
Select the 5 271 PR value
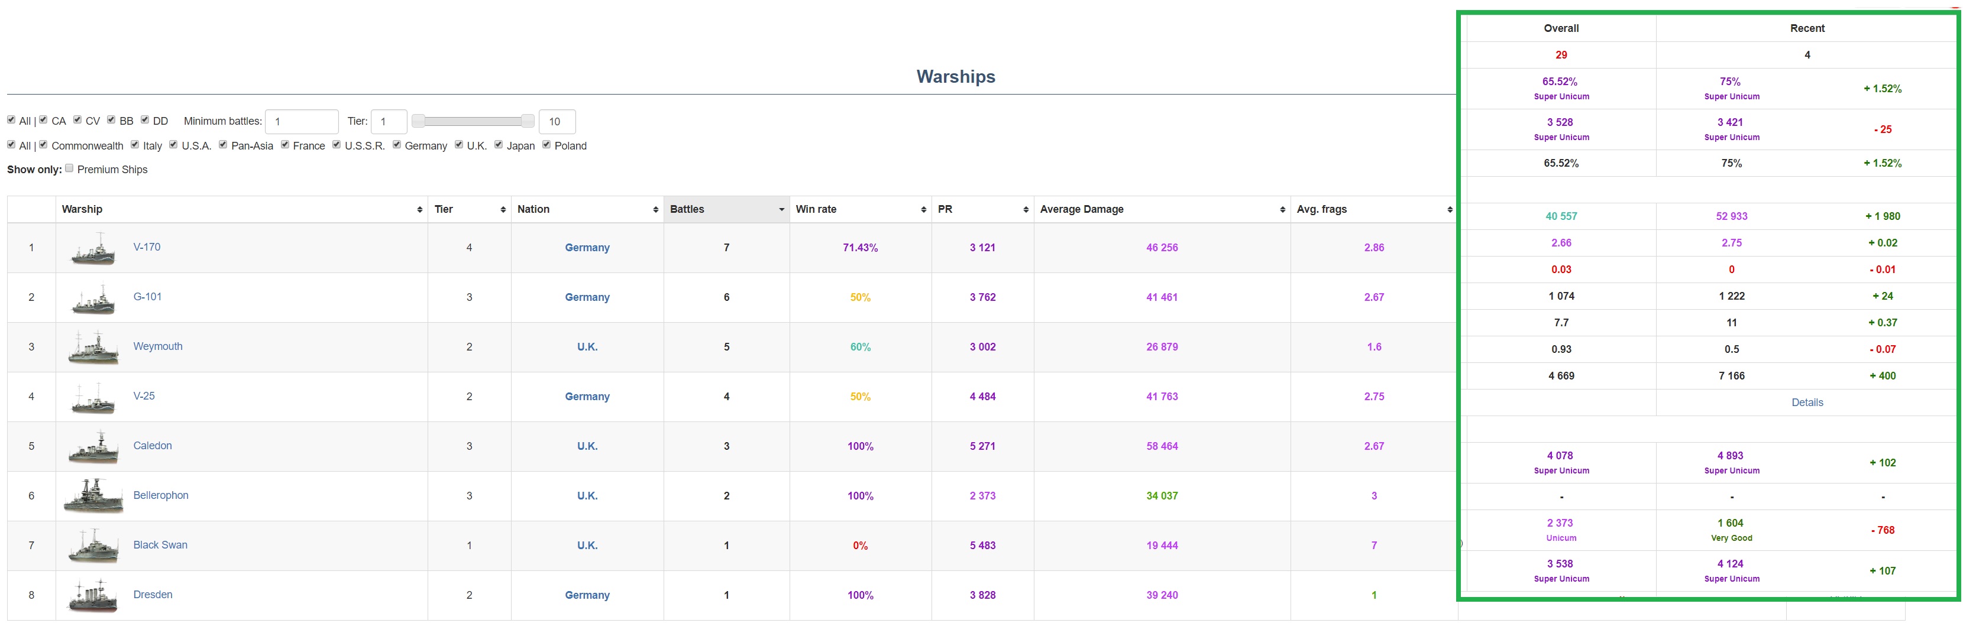pos(983,446)
